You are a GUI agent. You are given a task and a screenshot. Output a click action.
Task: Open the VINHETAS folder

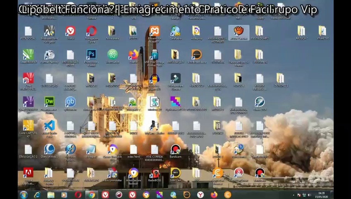[x=323, y=33]
